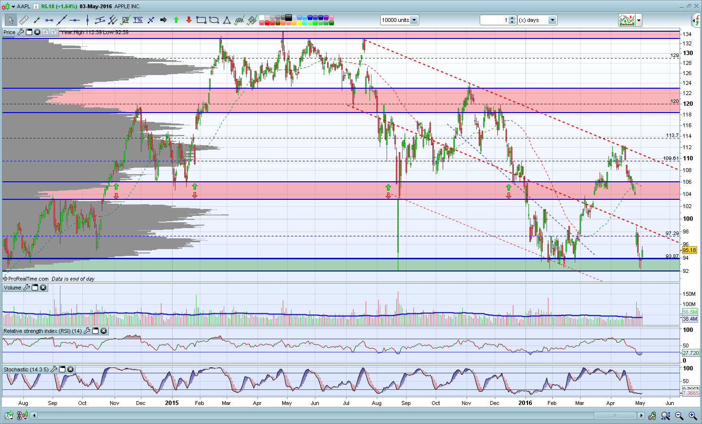Toggle RSI panel maximize window icon

coord(96,331)
